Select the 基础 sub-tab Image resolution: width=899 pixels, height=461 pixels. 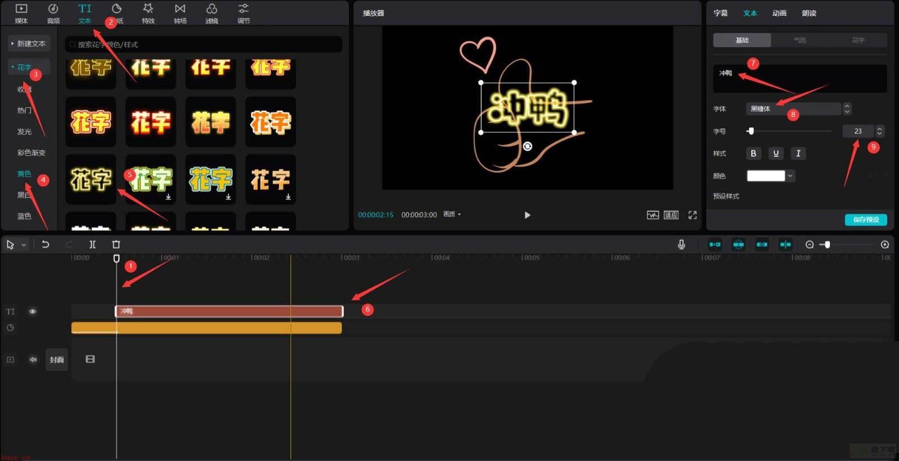coord(742,40)
